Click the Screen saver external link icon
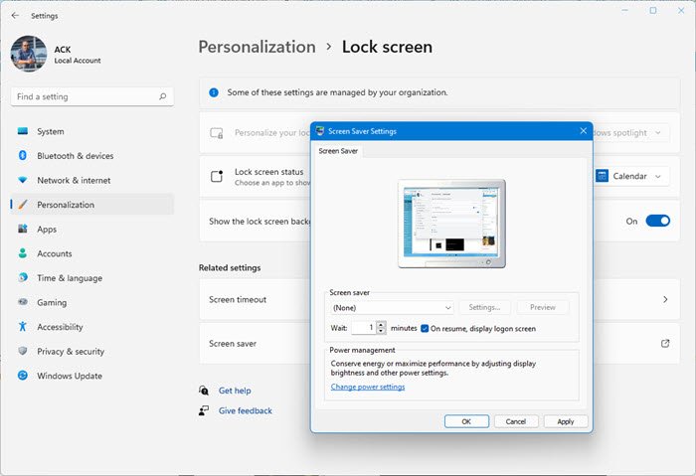This screenshot has height=476, width=696. pos(665,344)
